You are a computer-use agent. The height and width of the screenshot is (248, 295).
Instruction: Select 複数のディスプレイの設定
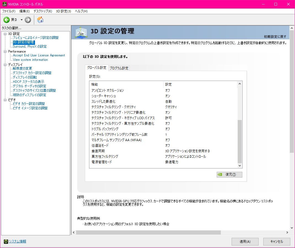(x=29, y=95)
